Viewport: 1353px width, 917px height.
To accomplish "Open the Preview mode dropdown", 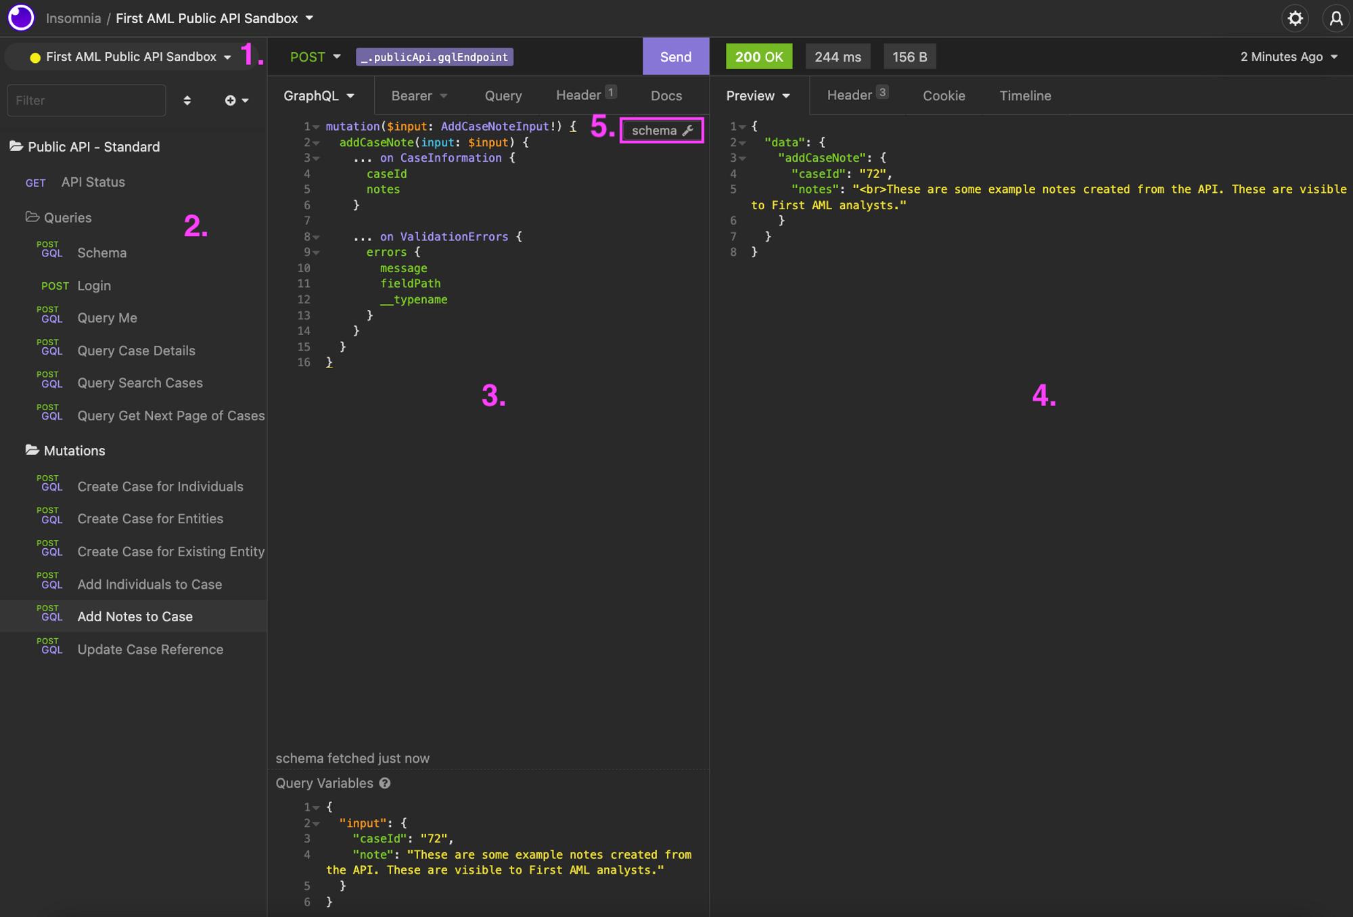I will [758, 95].
